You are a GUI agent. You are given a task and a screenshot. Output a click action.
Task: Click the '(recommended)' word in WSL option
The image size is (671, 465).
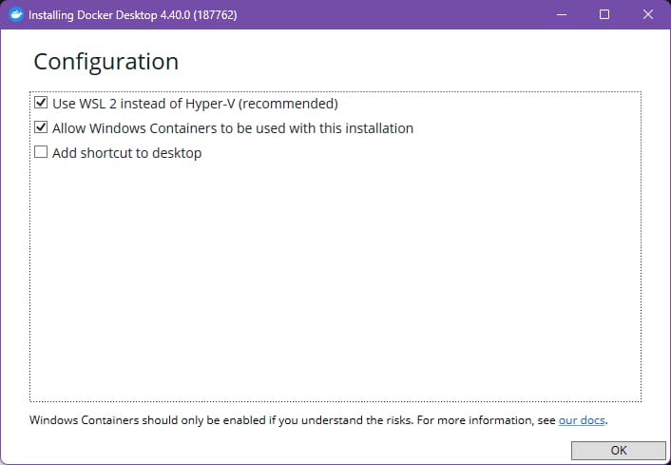coord(288,104)
